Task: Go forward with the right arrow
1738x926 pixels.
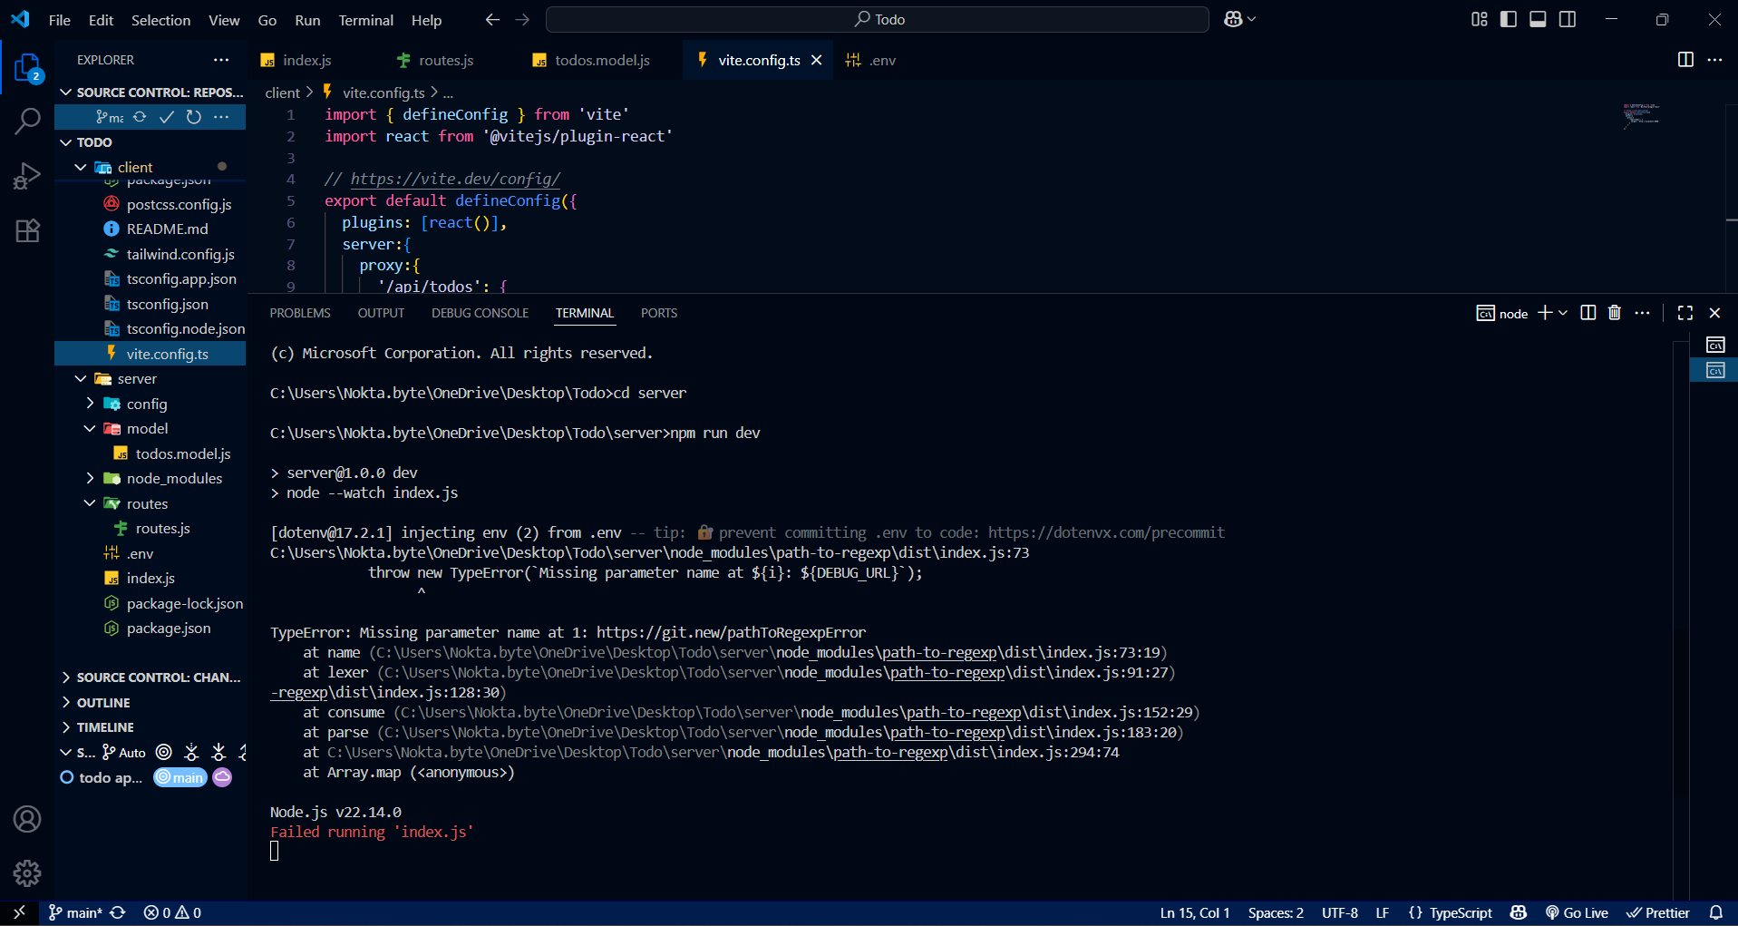Action: pos(522,19)
